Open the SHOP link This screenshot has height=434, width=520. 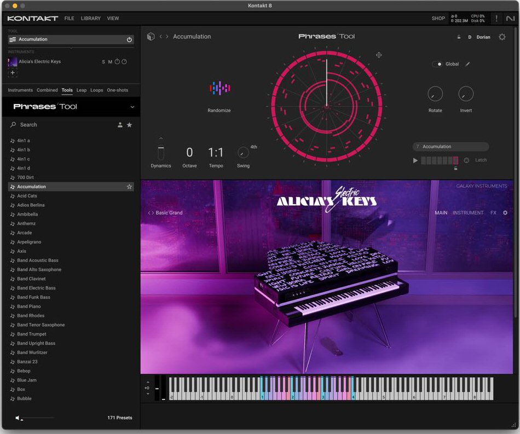click(438, 19)
